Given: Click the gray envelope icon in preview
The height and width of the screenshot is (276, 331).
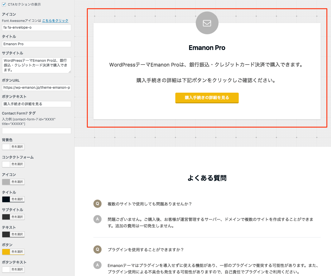Looking at the screenshot, I should [x=207, y=23].
